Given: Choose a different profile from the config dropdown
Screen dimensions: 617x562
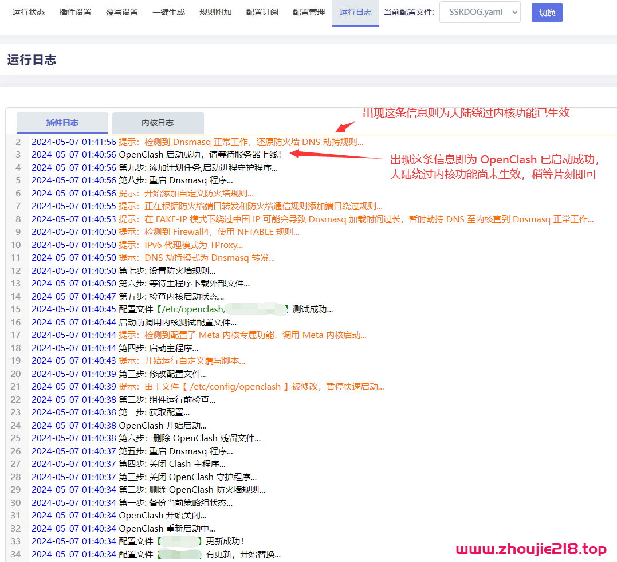Looking at the screenshot, I should [480, 12].
